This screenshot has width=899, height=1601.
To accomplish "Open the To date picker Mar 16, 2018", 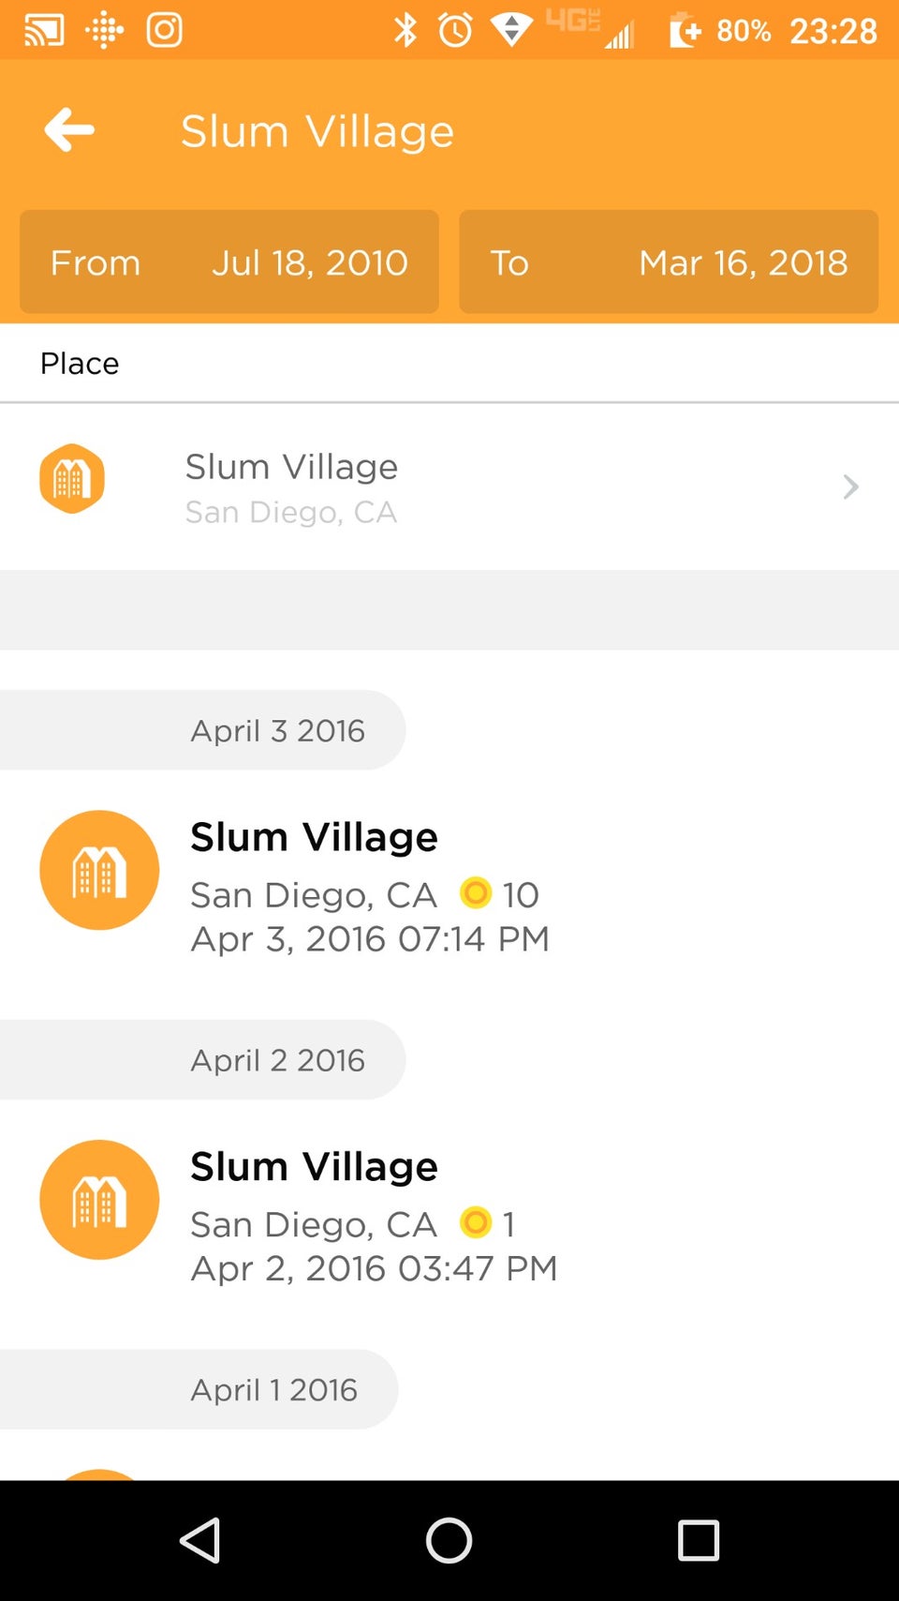I will pos(669,262).
